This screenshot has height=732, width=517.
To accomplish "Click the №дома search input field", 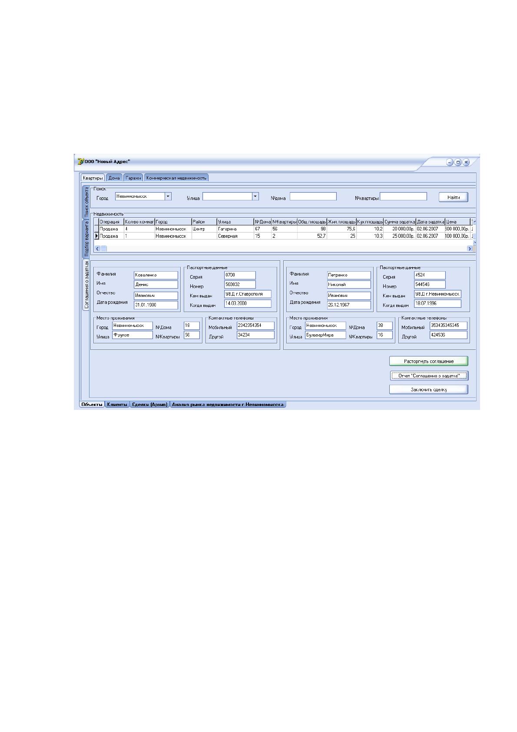I will [x=313, y=196].
